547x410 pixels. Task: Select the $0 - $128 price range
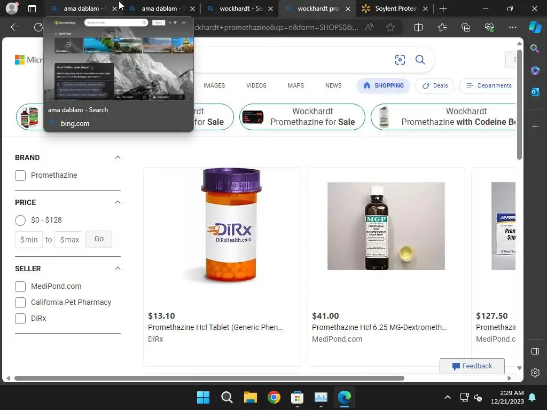[x=20, y=220]
